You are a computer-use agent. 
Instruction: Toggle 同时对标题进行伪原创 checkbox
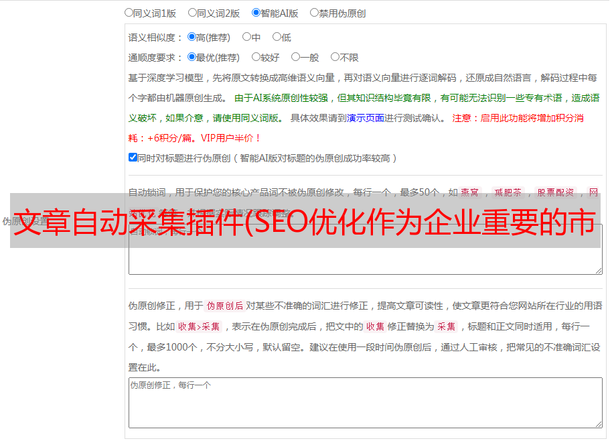[x=133, y=157]
